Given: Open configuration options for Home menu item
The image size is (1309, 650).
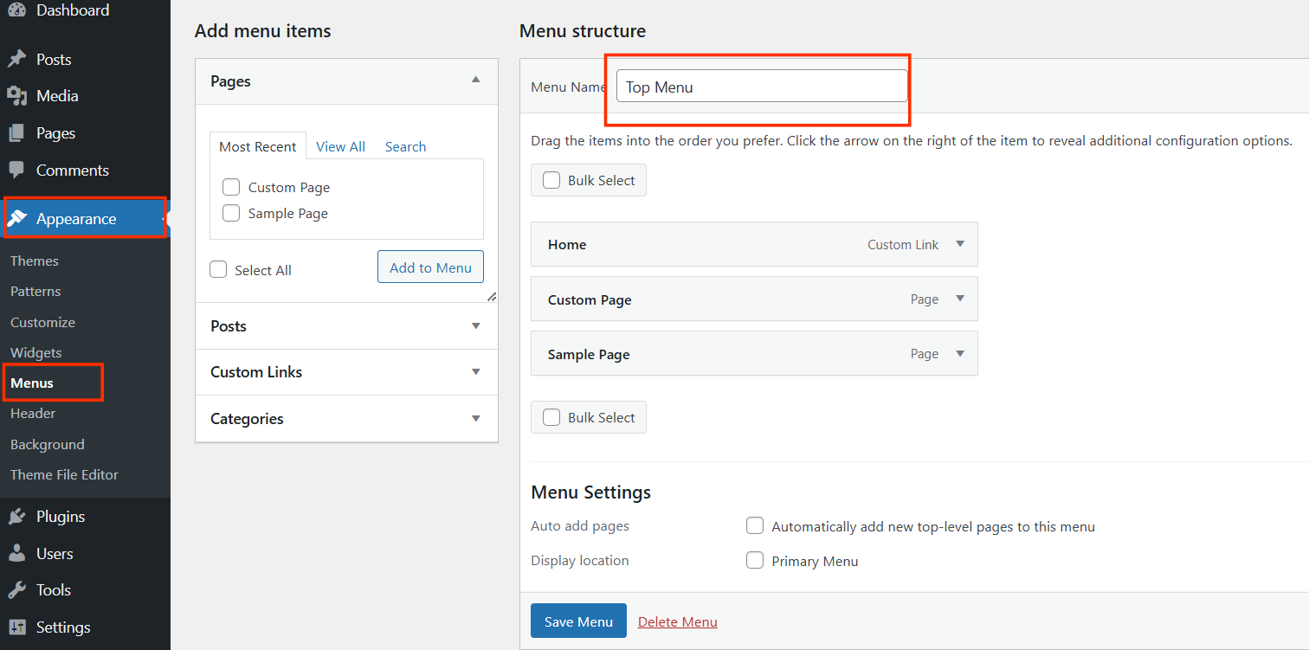Looking at the screenshot, I should 960,244.
